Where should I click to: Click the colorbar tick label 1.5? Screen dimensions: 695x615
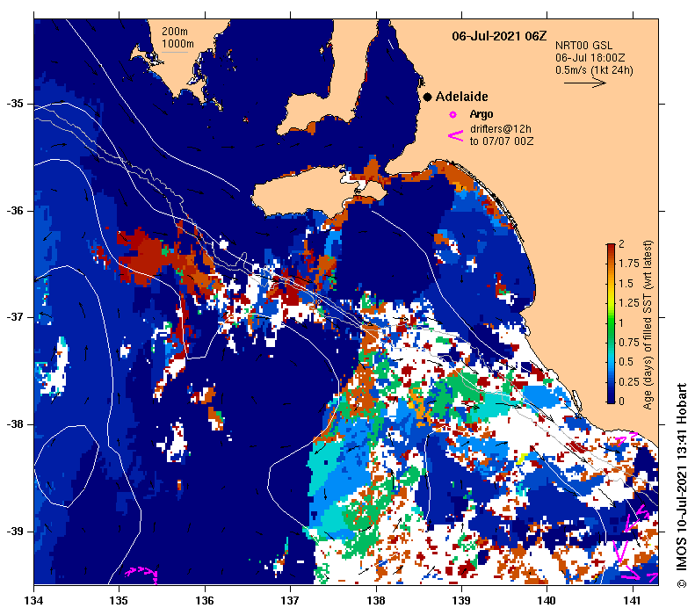[x=626, y=284]
